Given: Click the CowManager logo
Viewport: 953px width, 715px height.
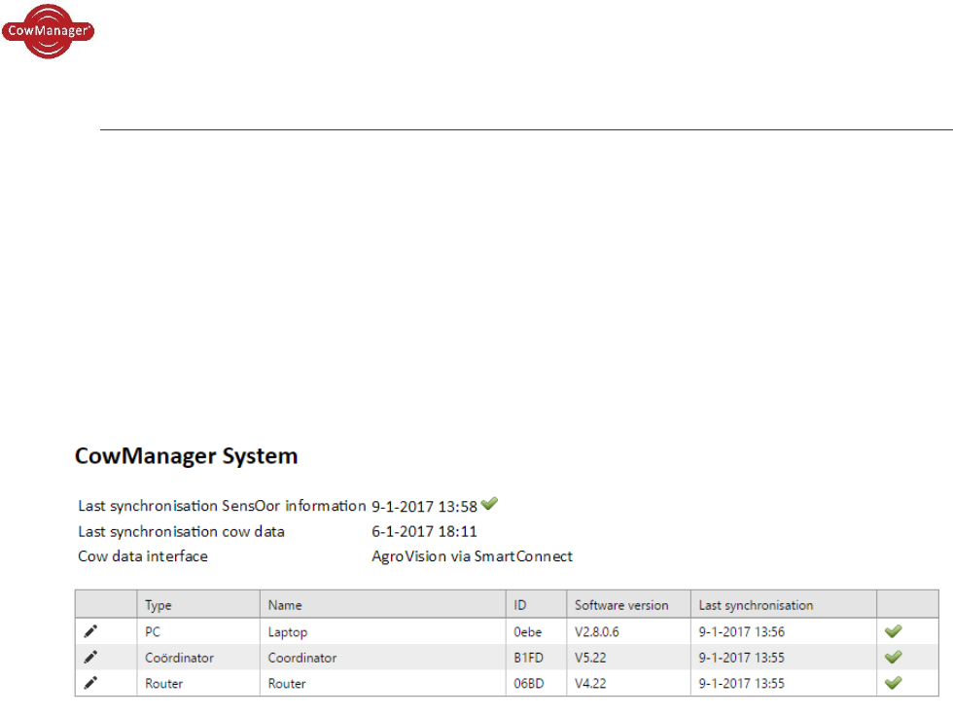Looking at the screenshot, I should coord(48,31).
